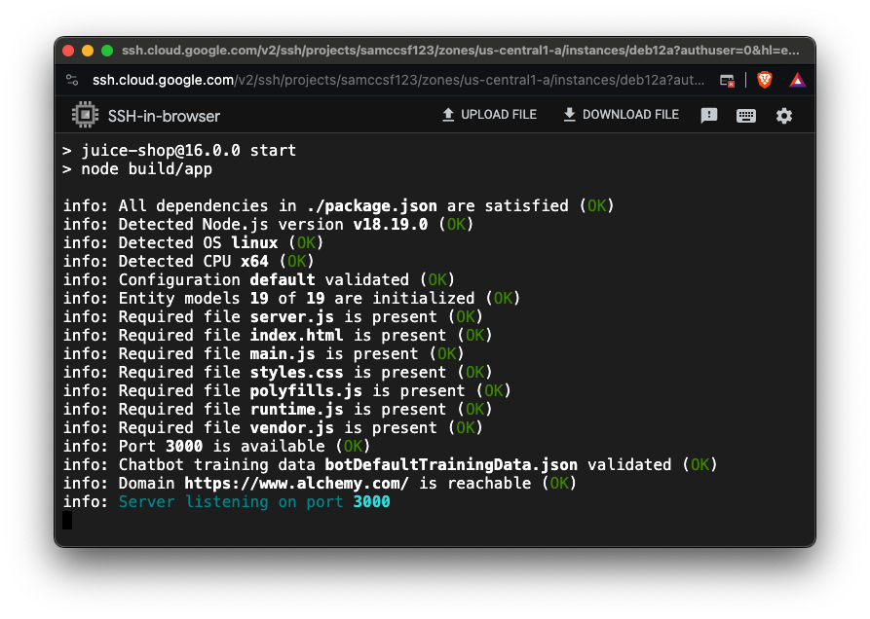Click the 'styles.css' file name
870x619 pixels.
click(296, 372)
